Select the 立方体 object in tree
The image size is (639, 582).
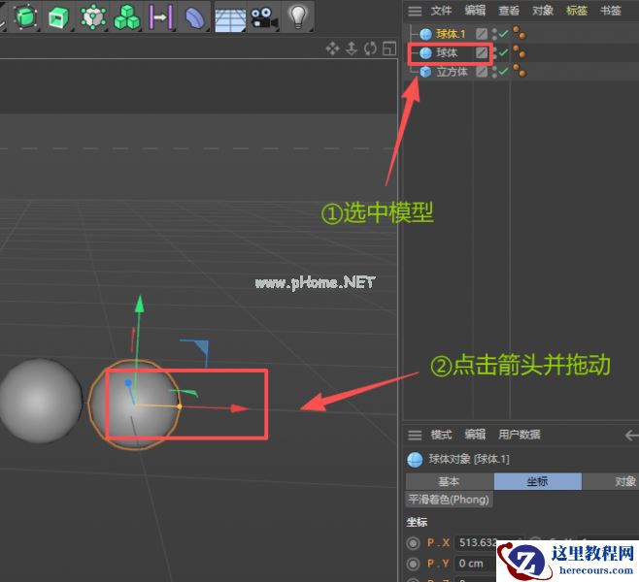click(452, 72)
